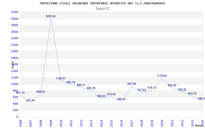Viewport: 205px width, 128px height.
Task: Click the y-axis value 400
Action: pyautogui.click(x=16, y=104)
